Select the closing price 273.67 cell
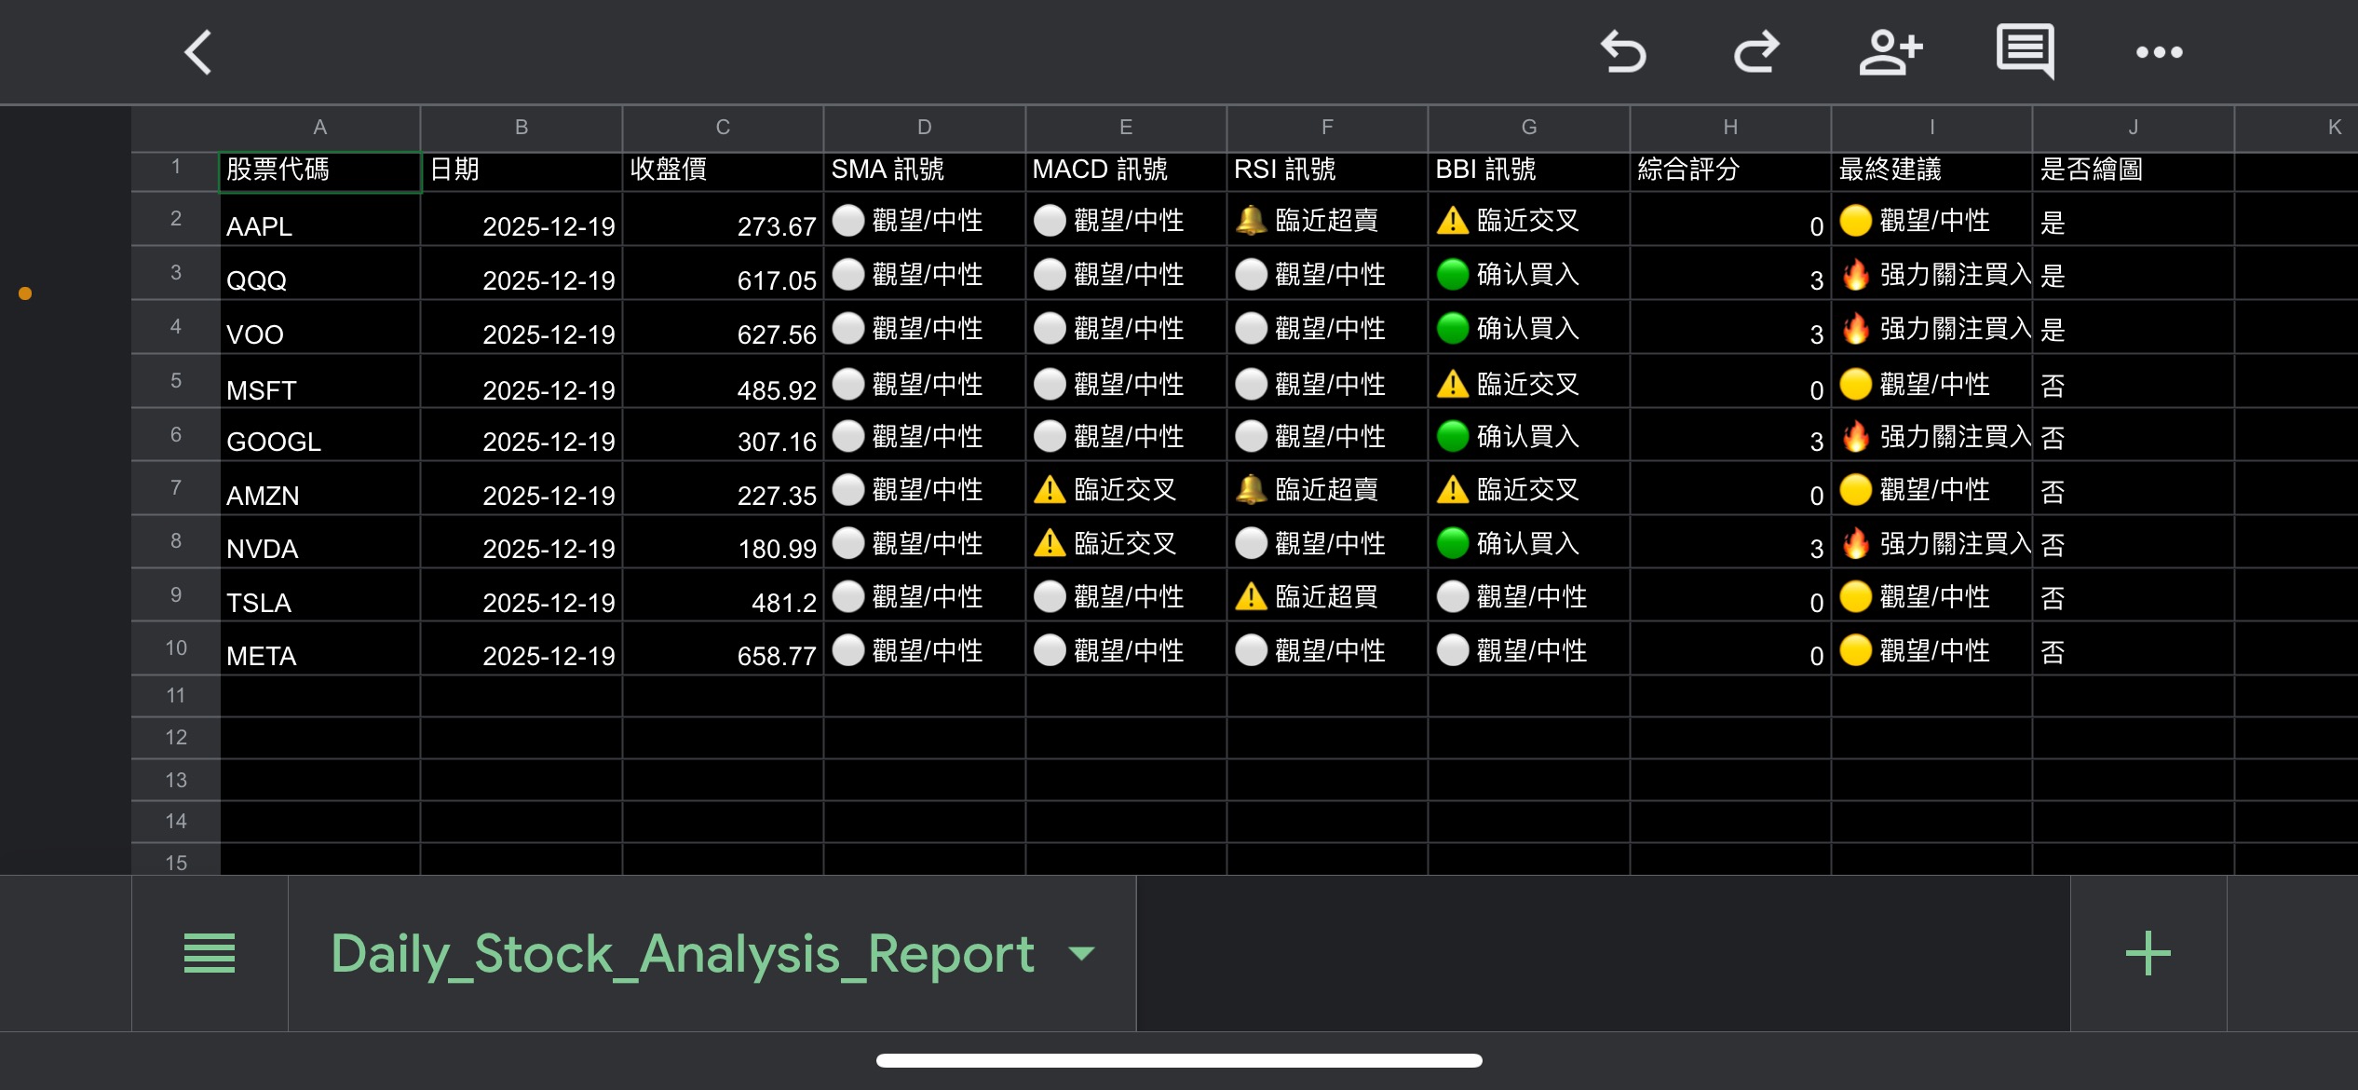2358x1090 pixels. [x=723, y=220]
